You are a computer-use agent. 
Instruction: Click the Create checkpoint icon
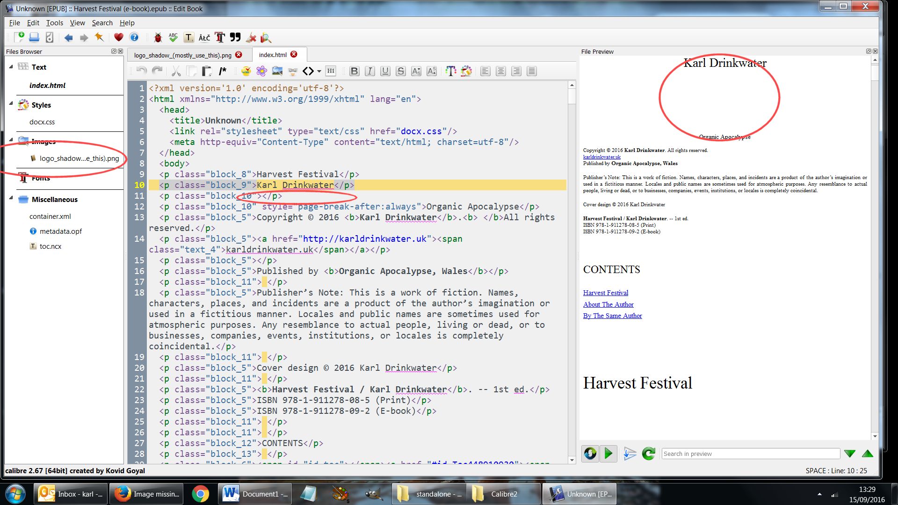50,37
